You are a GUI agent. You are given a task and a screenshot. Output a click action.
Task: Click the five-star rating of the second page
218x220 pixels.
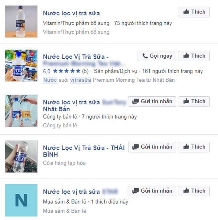click(x=66, y=71)
